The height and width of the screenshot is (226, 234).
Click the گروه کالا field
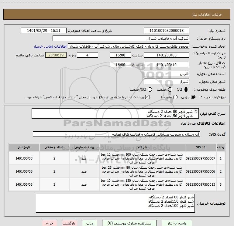[x=116, y=134]
